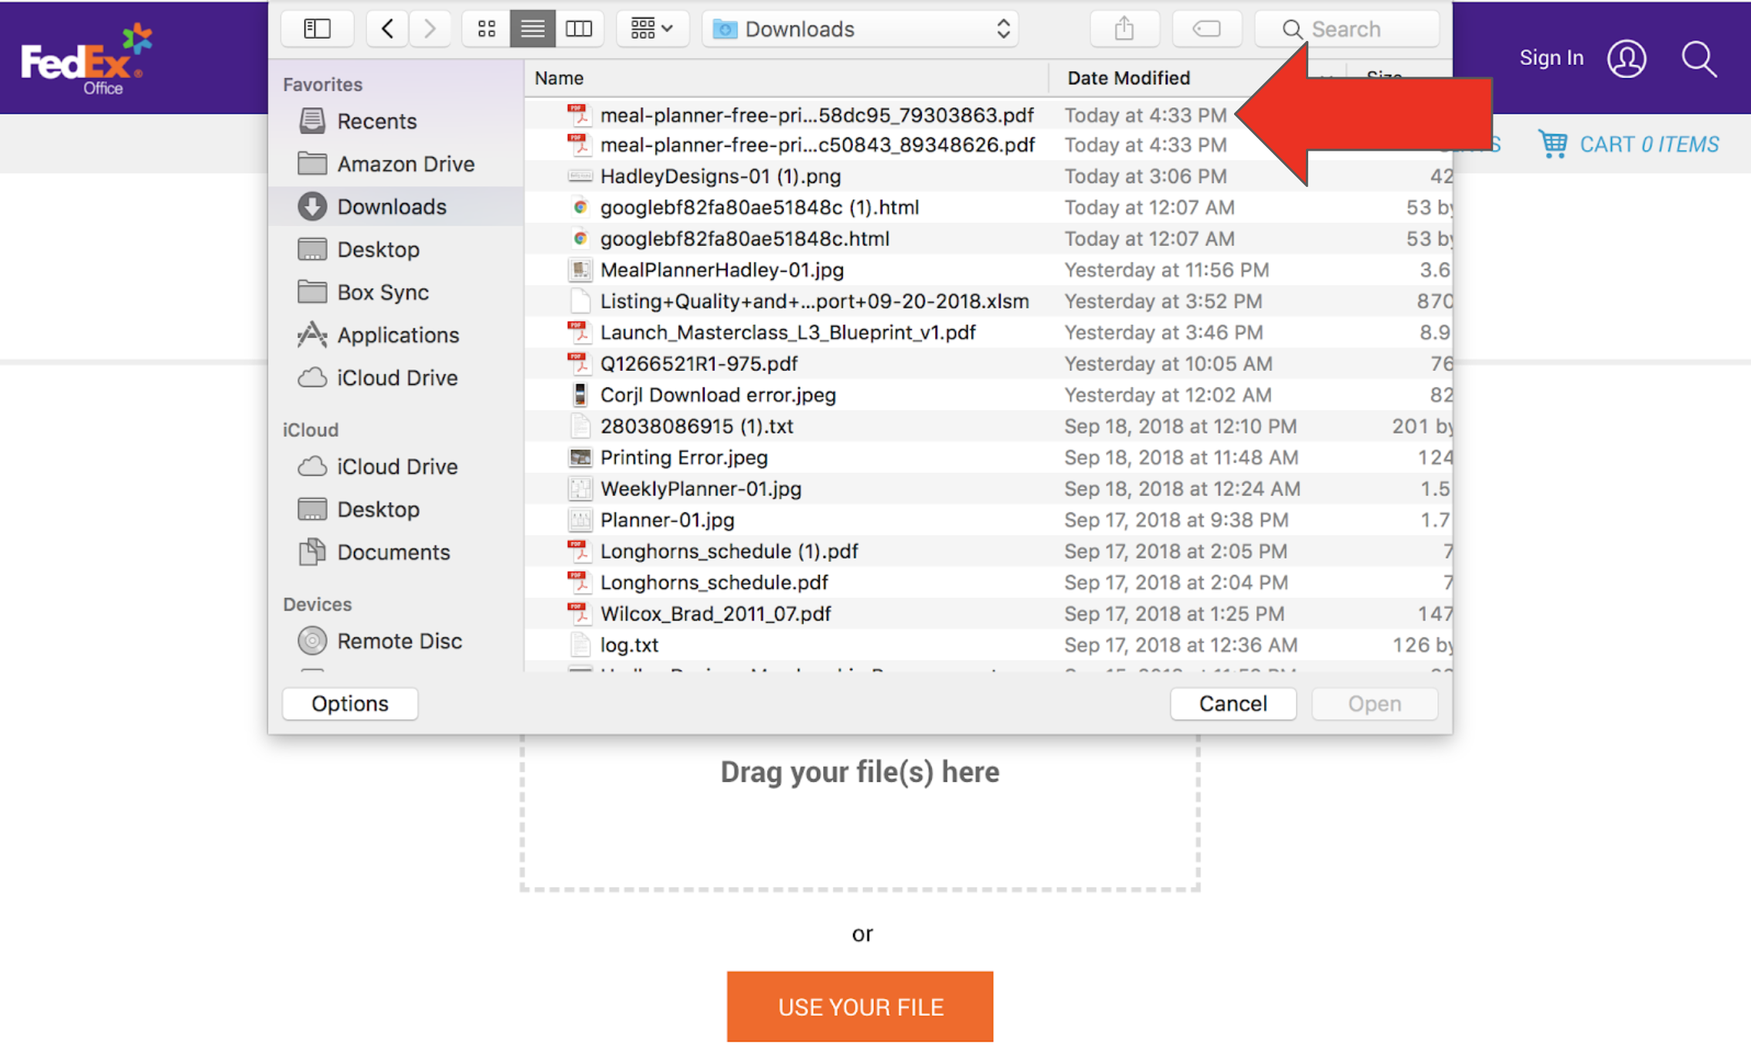The width and height of the screenshot is (1751, 1054).
Task: Sort files by Name column header
Action: point(559,78)
